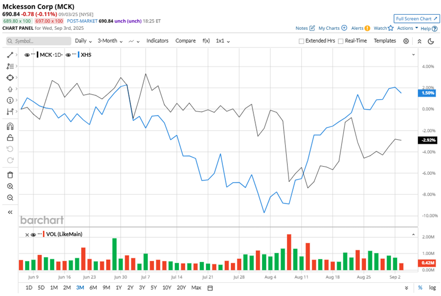Collapse the top toolbar double chevron

(419, 42)
